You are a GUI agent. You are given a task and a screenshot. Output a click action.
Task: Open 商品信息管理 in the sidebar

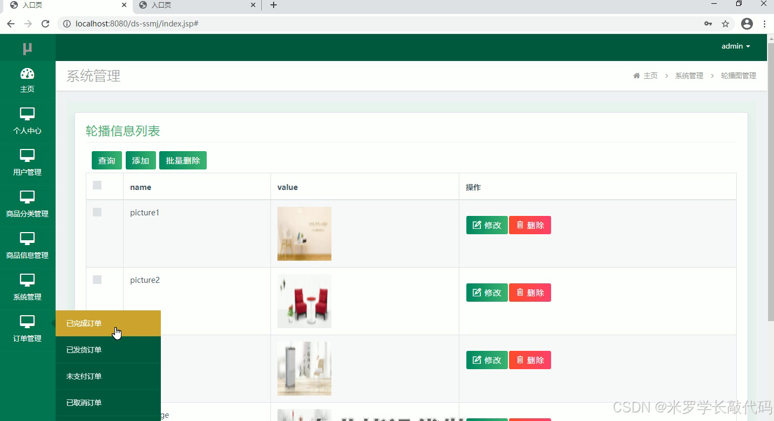point(28,246)
